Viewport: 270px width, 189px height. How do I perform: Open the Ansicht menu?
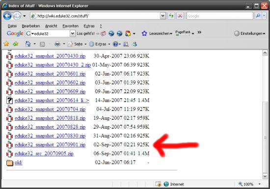[51, 26]
